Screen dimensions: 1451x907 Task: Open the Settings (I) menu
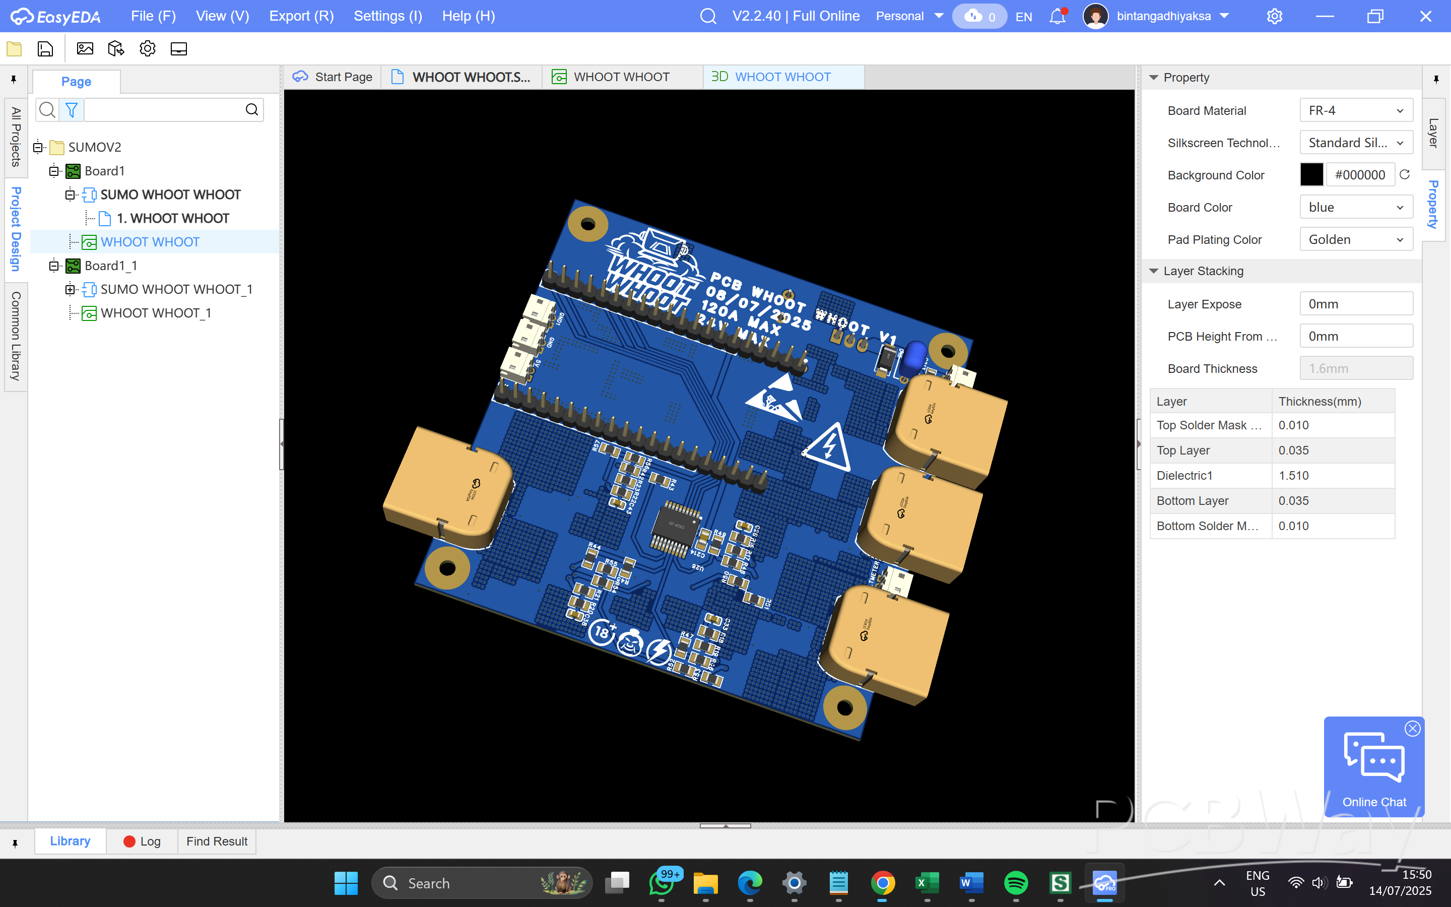point(388,16)
